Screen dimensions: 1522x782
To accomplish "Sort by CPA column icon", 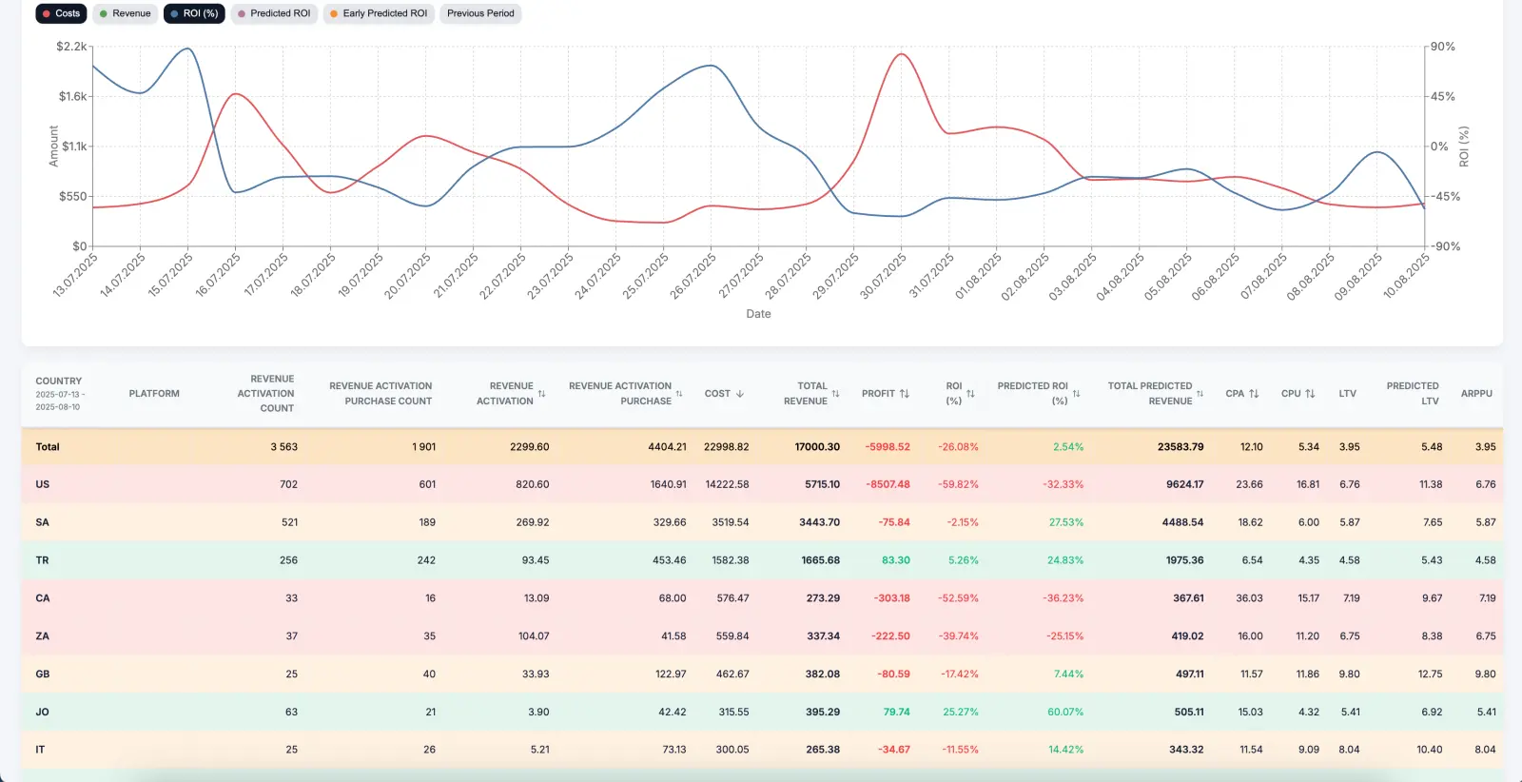I will click(x=1254, y=394).
